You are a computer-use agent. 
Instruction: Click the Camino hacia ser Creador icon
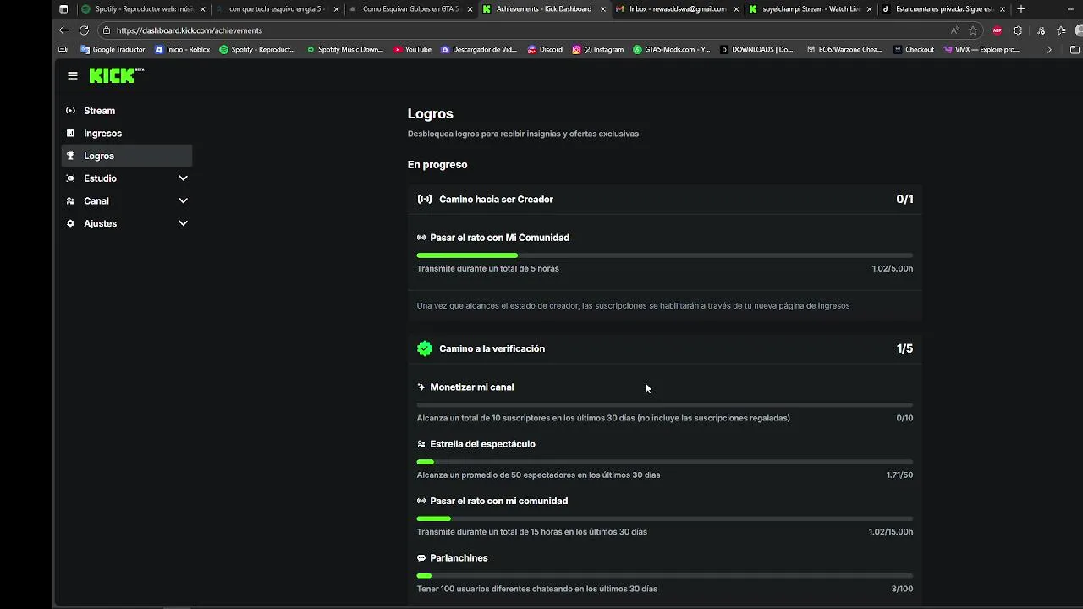coord(425,200)
